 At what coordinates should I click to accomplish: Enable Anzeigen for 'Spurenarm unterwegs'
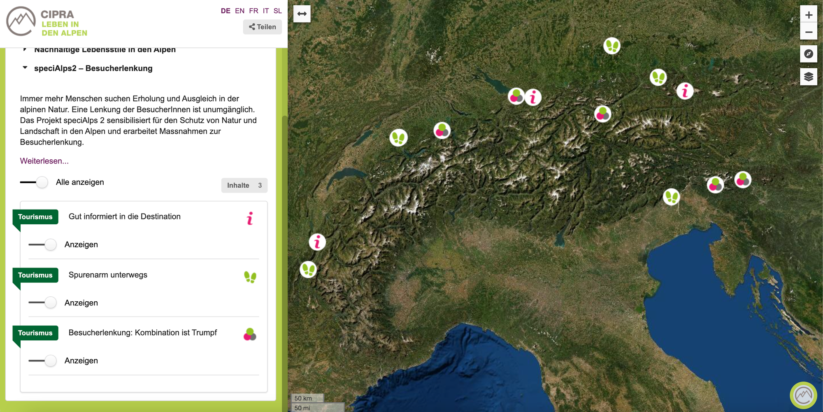pyautogui.click(x=43, y=303)
